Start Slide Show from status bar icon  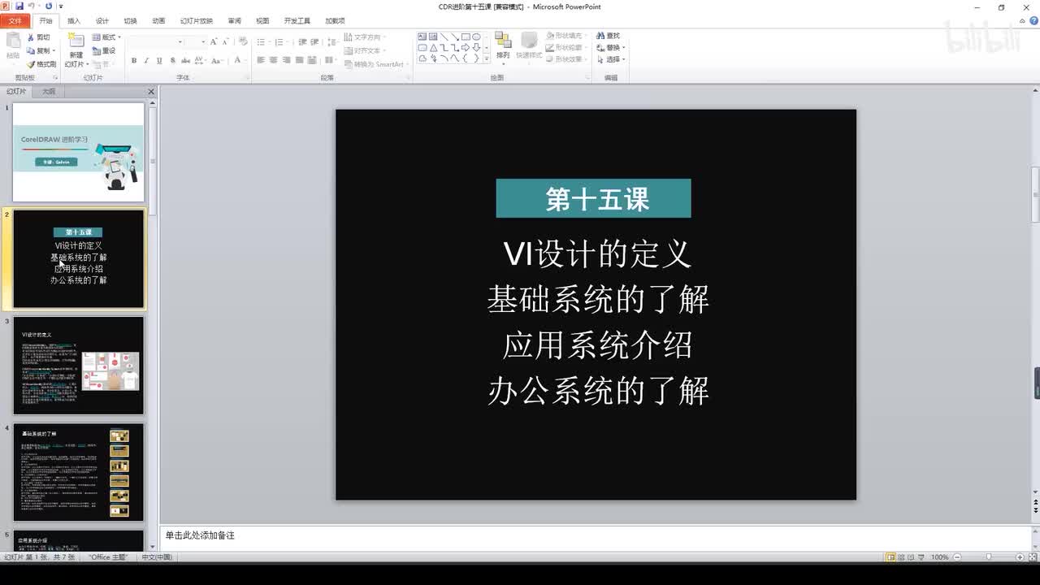coord(923,557)
